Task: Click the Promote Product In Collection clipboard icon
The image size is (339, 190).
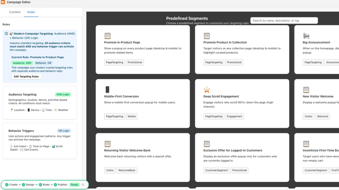Action: tap(207, 35)
